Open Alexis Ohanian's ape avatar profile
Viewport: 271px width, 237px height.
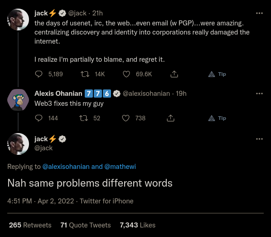click(18, 100)
